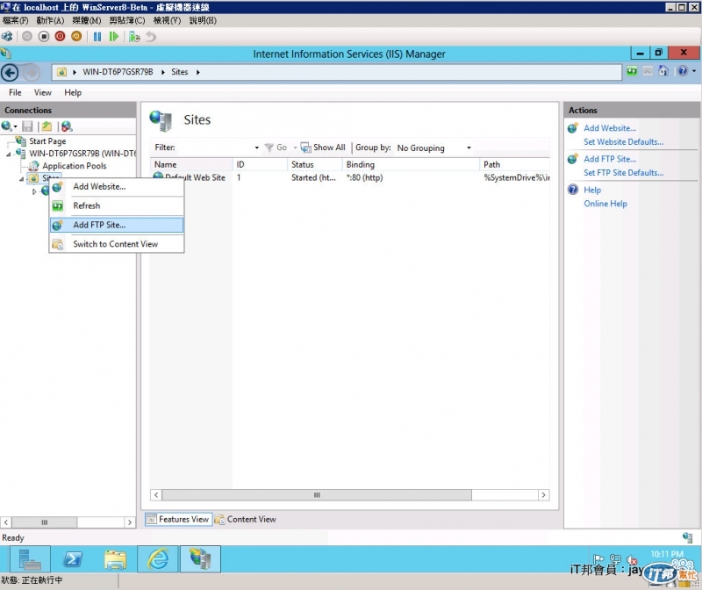Click the VM Turn Off stop icon
Image resolution: width=702 pixels, height=590 pixels.
pyautogui.click(x=43, y=36)
